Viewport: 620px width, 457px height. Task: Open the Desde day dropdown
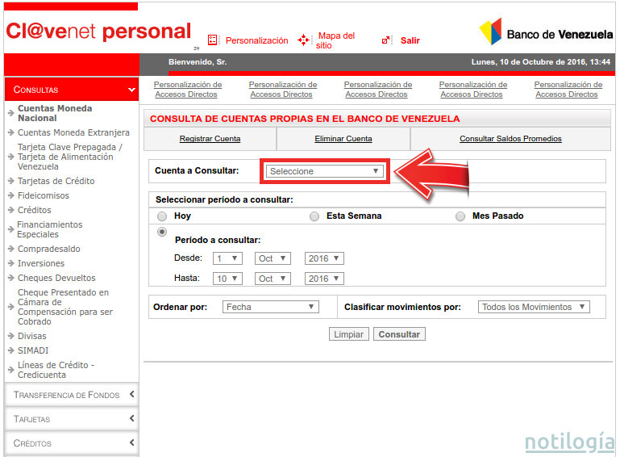pyautogui.click(x=227, y=258)
